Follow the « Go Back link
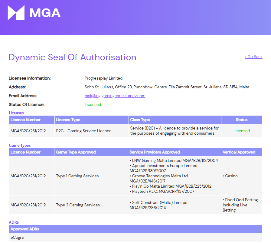The height and width of the screenshot is (243, 271). point(253,57)
